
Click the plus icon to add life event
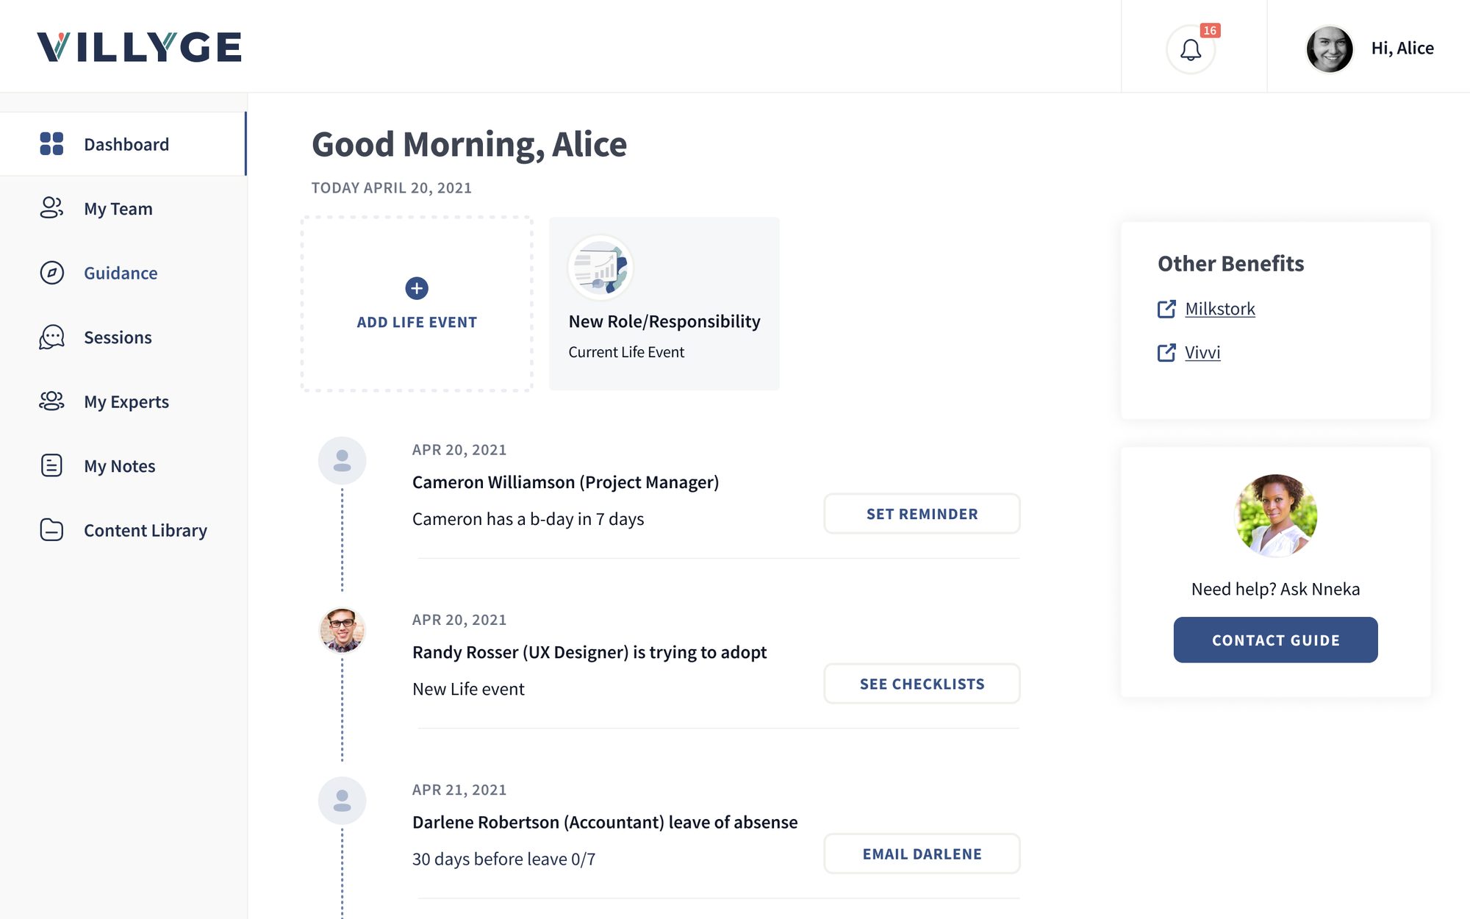(417, 288)
